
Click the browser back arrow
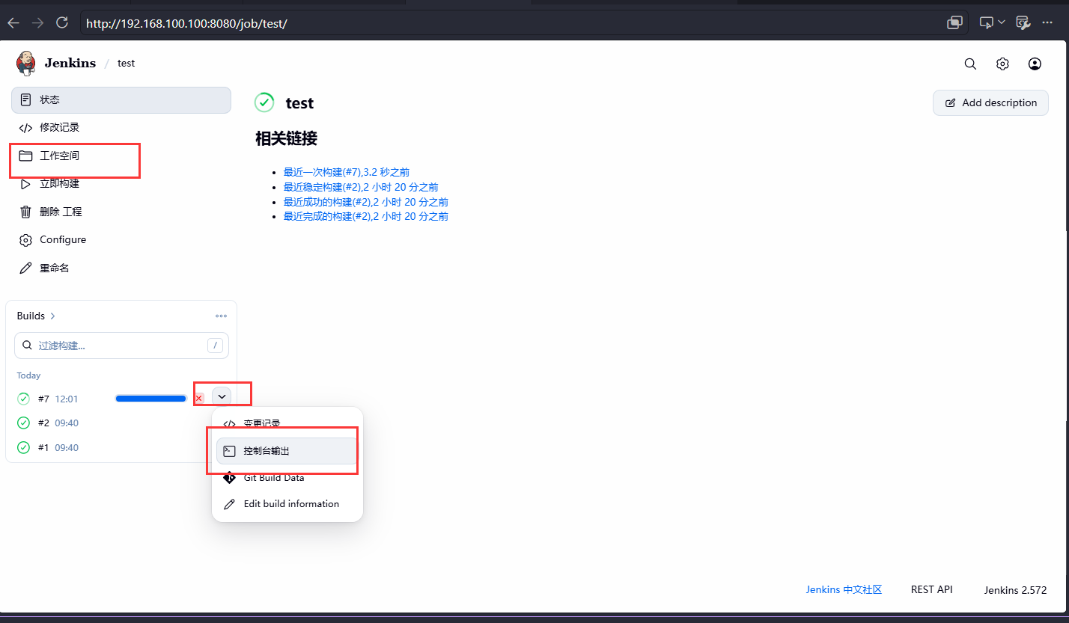tap(13, 23)
